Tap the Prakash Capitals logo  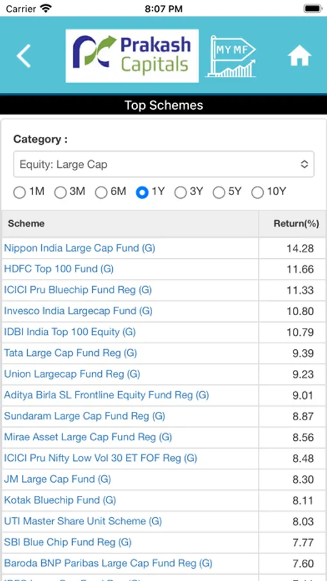[x=132, y=56]
